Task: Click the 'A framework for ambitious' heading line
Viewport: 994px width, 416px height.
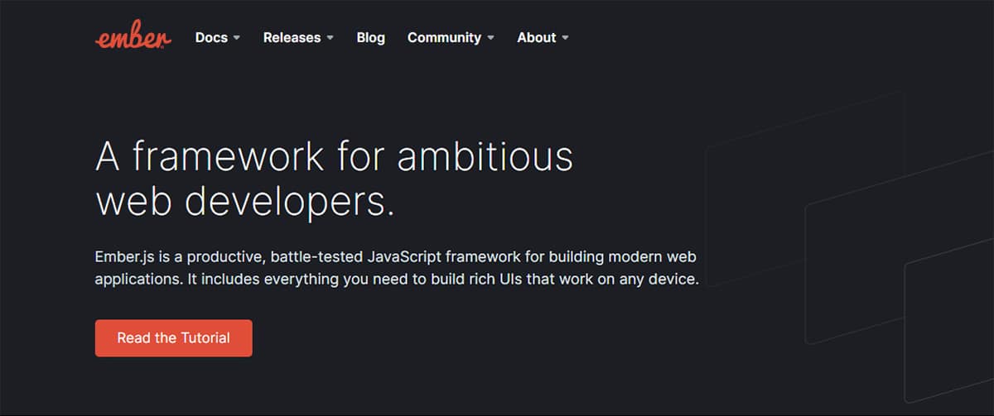Action: pyautogui.click(x=334, y=156)
